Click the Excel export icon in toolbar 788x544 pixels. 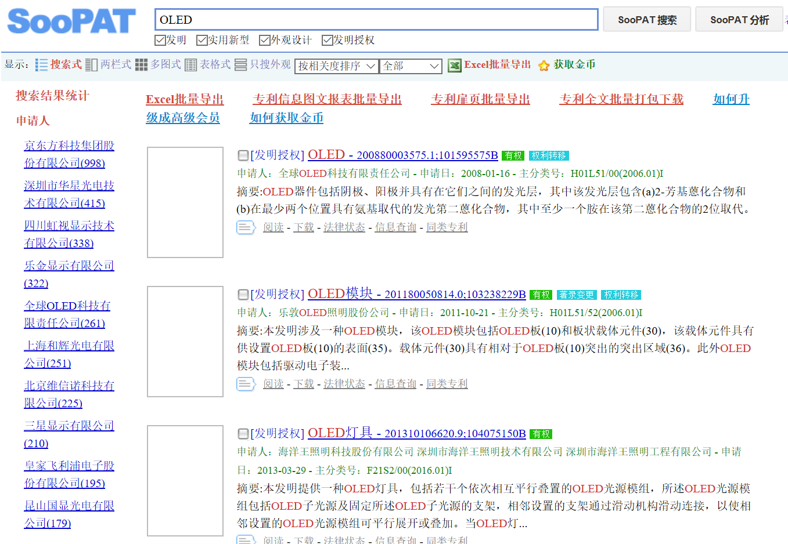tap(454, 66)
